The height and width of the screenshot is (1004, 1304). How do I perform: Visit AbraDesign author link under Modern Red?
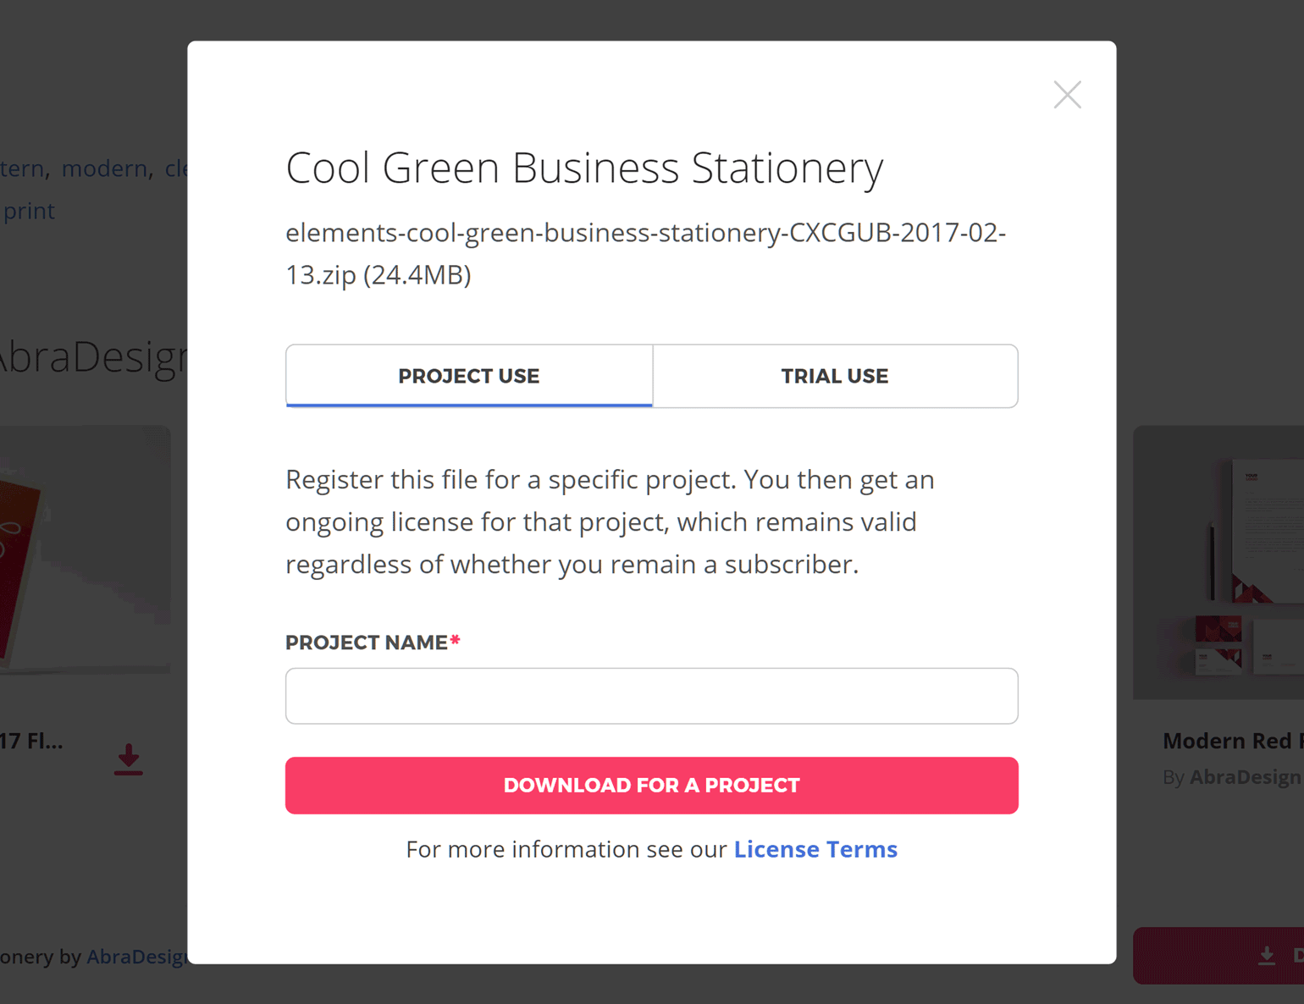(1245, 777)
